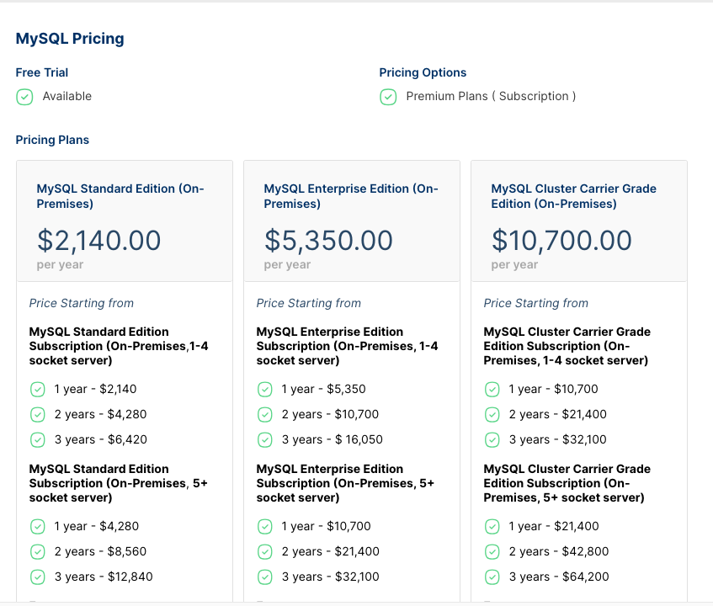Click Price Starting from in Cluster card
The height and width of the screenshot is (606, 713).
pos(535,303)
